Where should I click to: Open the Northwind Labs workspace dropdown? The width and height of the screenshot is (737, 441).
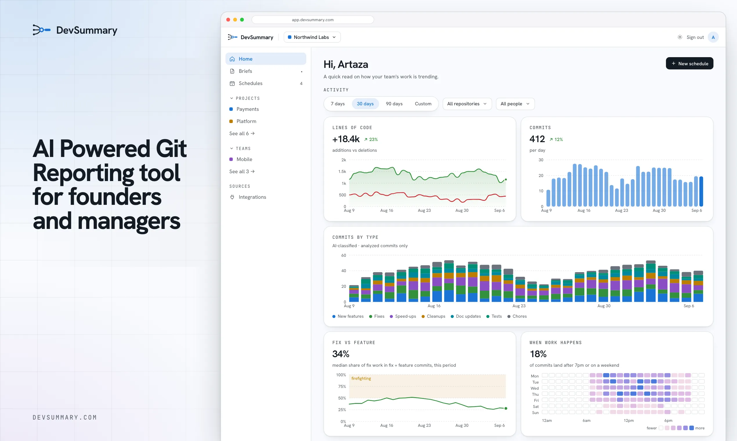pos(312,37)
